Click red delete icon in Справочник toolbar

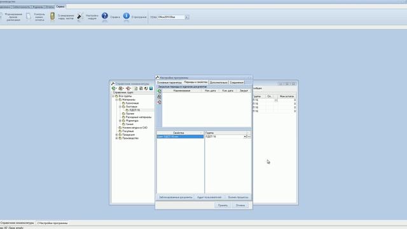tap(128, 88)
